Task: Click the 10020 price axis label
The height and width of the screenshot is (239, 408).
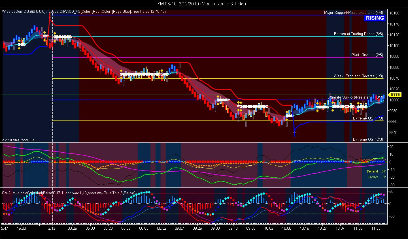Action: [394, 89]
